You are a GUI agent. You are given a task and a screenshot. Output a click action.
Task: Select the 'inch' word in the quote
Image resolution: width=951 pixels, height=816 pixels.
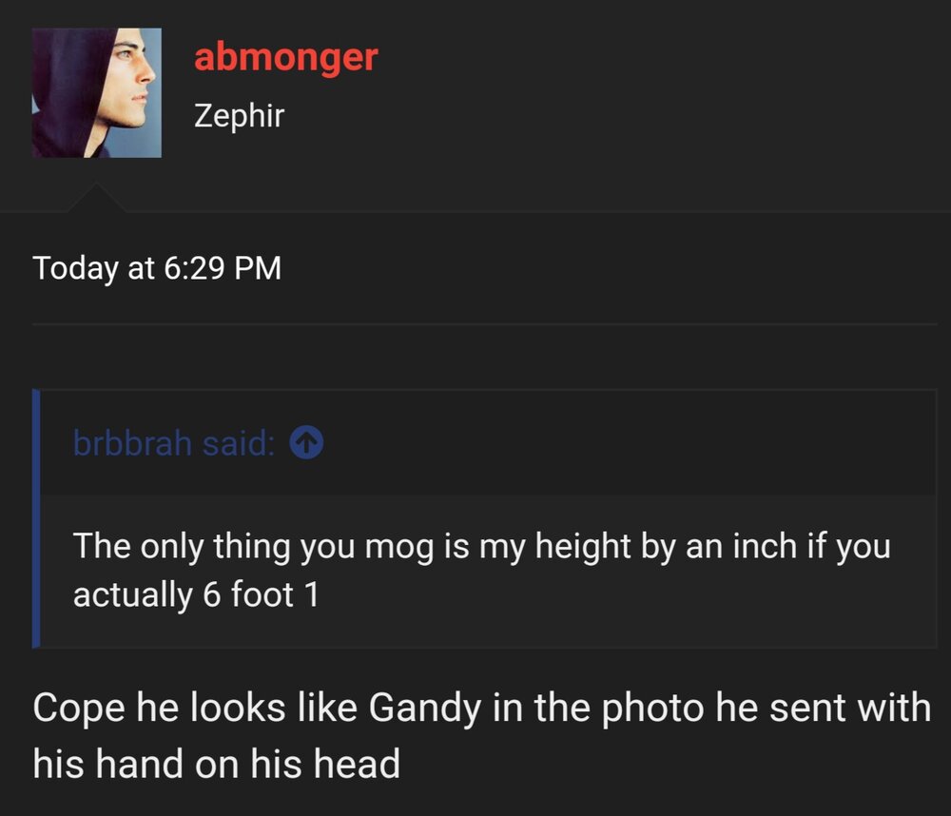point(765,545)
